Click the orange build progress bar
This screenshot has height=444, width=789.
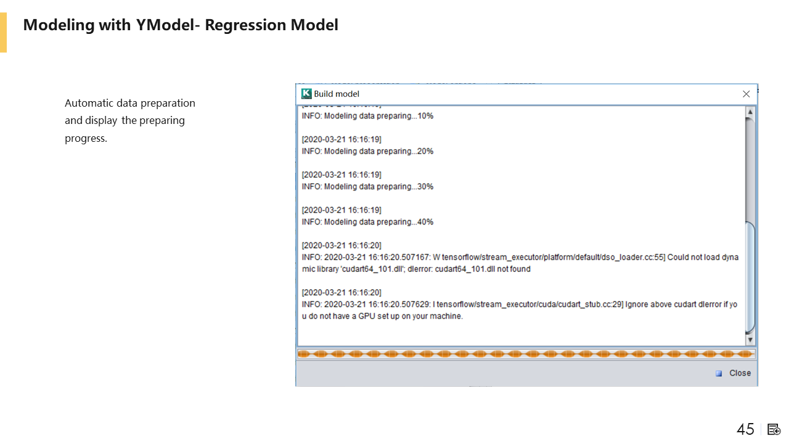pos(526,354)
